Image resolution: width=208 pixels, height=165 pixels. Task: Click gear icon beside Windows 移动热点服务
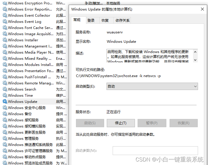[5, 157]
